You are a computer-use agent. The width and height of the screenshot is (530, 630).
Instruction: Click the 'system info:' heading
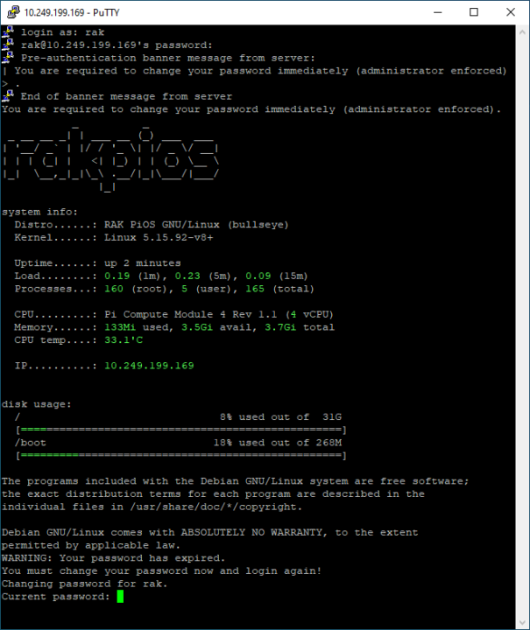click(x=39, y=212)
